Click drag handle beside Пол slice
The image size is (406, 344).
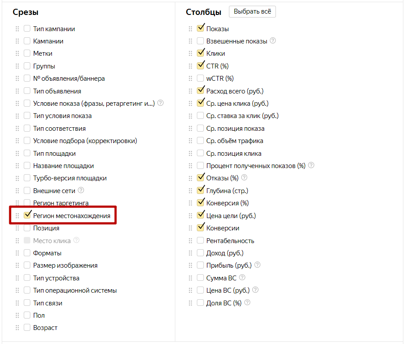click(x=18, y=315)
